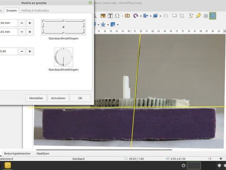Show the Draw functions button
226x170 pixels.
point(213,16)
